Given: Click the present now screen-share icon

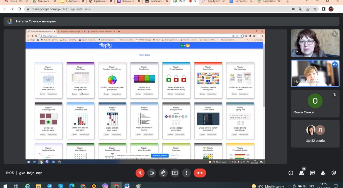Looking at the screenshot, I should tap(175, 173).
